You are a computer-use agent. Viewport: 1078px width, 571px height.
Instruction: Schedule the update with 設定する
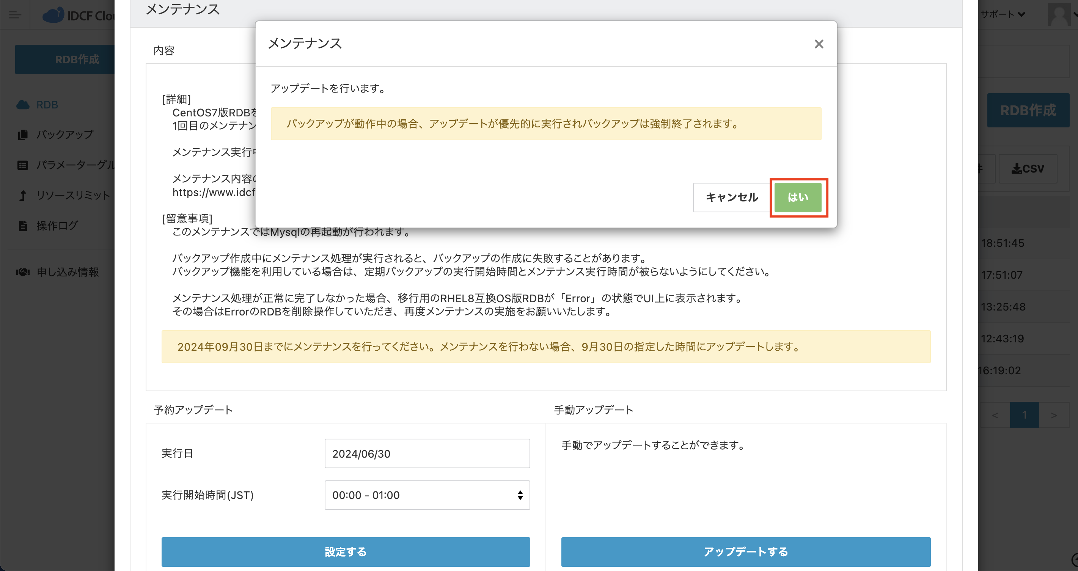click(345, 552)
